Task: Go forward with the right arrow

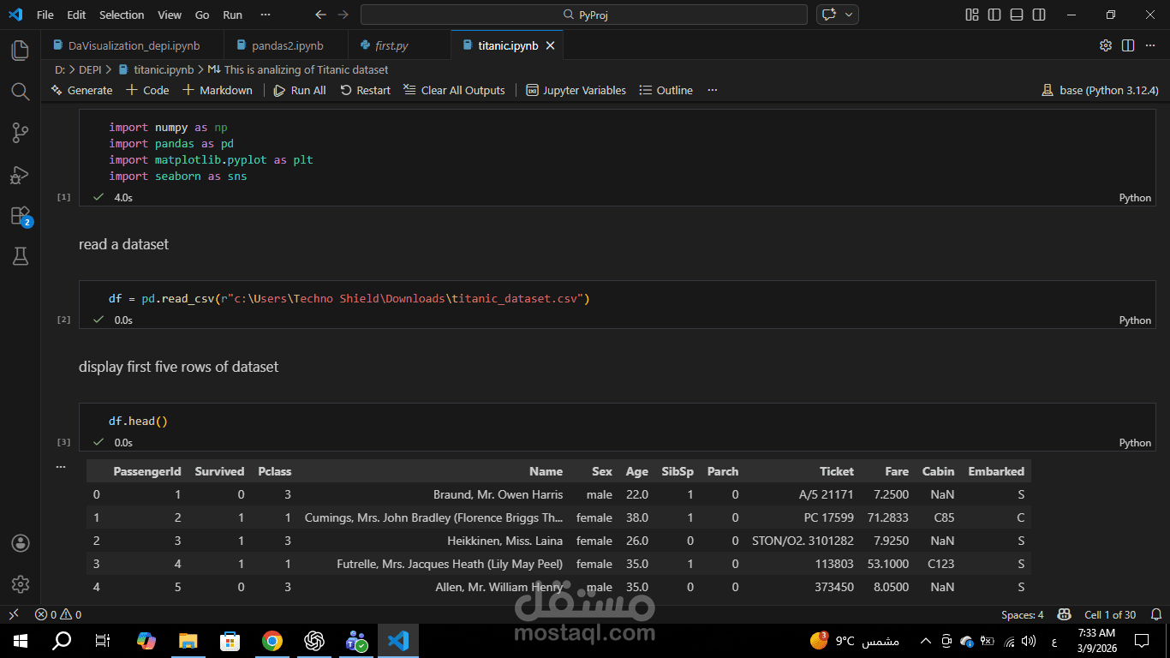Action: click(343, 15)
